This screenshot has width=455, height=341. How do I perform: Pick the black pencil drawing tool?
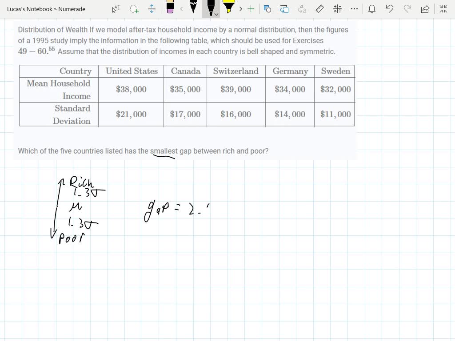click(193, 9)
